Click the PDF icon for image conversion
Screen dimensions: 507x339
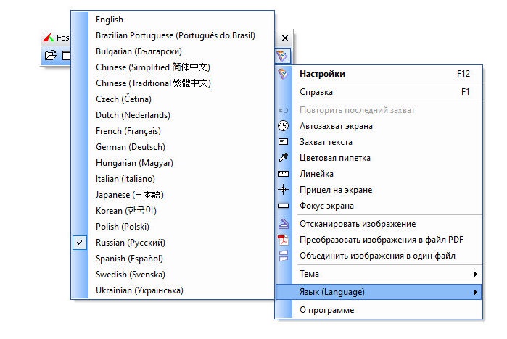point(284,240)
